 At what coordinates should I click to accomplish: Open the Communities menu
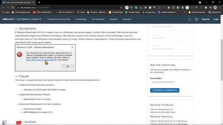tap(98, 19)
